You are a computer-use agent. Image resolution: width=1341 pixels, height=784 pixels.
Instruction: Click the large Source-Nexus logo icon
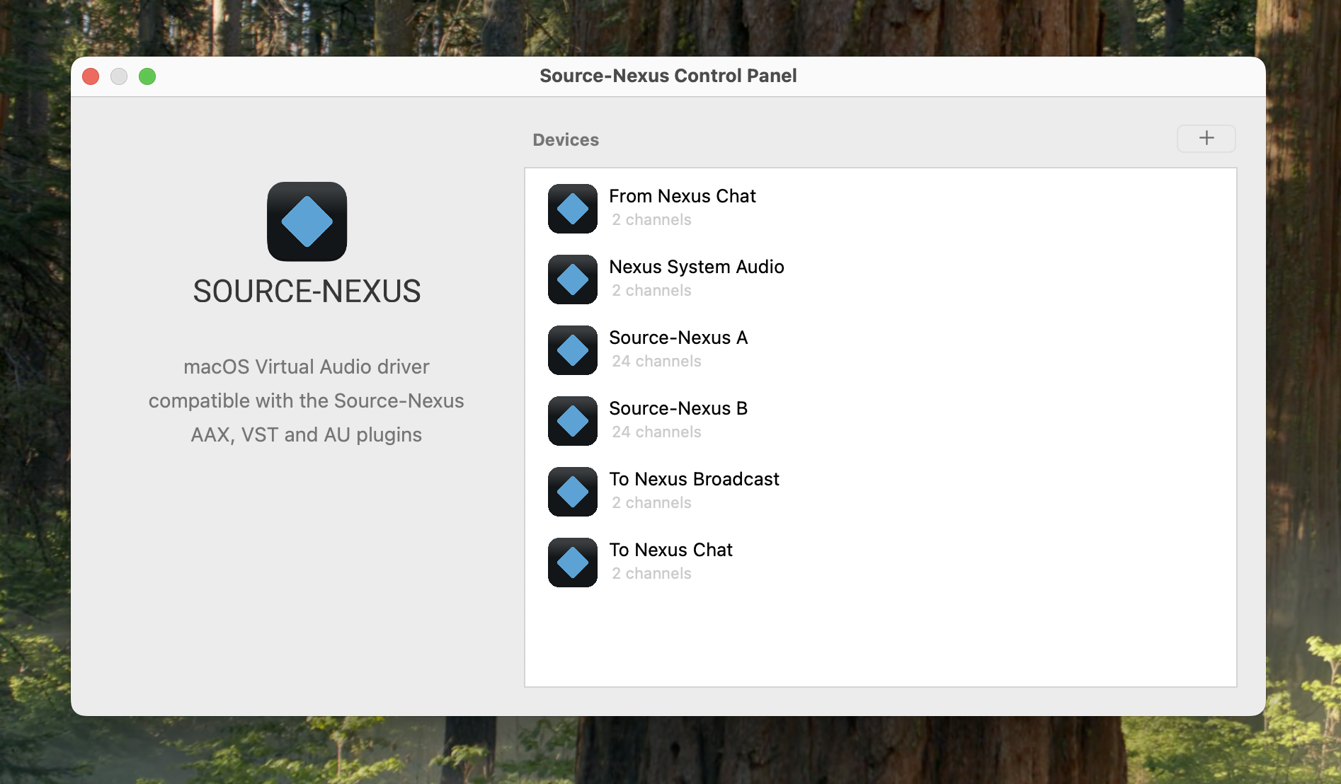(x=307, y=221)
